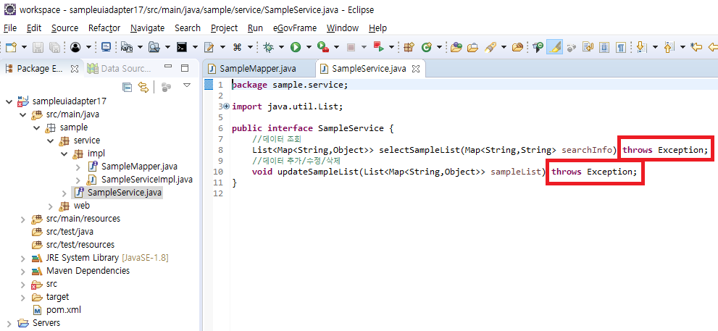Toggle Link with Editor in Package Explorer

point(143,87)
